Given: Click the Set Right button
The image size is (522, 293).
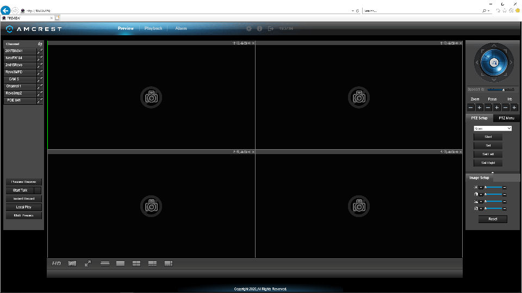Looking at the screenshot, I should pos(488,163).
